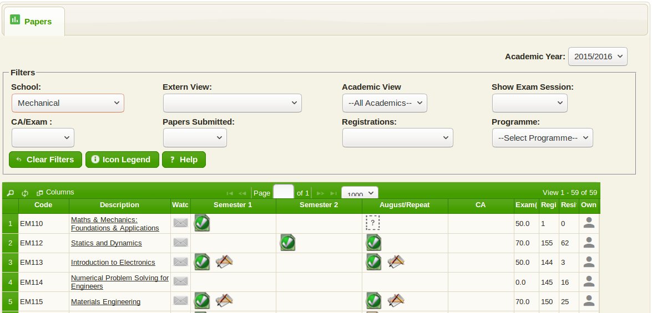Click the watch envelope icon for EM110
The image size is (652, 313).
click(x=180, y=223)
